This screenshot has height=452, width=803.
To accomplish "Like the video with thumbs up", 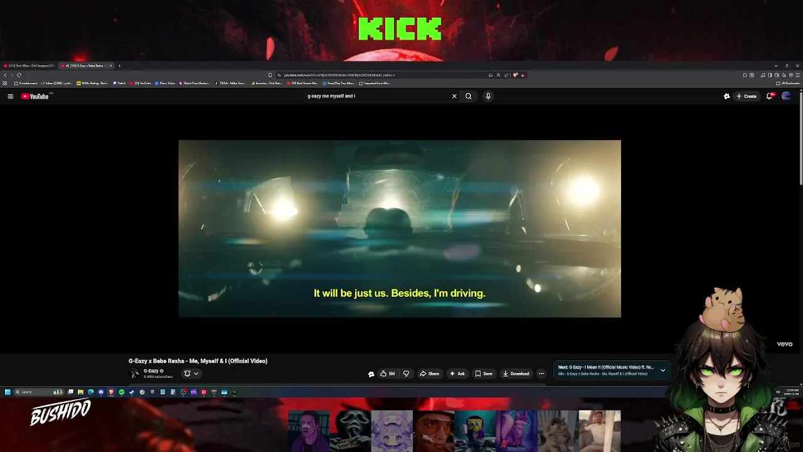I will pyautogui.click(x=387, y=374).
